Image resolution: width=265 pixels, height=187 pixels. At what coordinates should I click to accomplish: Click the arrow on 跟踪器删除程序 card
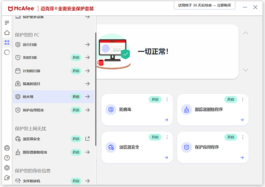pos(242,120)
